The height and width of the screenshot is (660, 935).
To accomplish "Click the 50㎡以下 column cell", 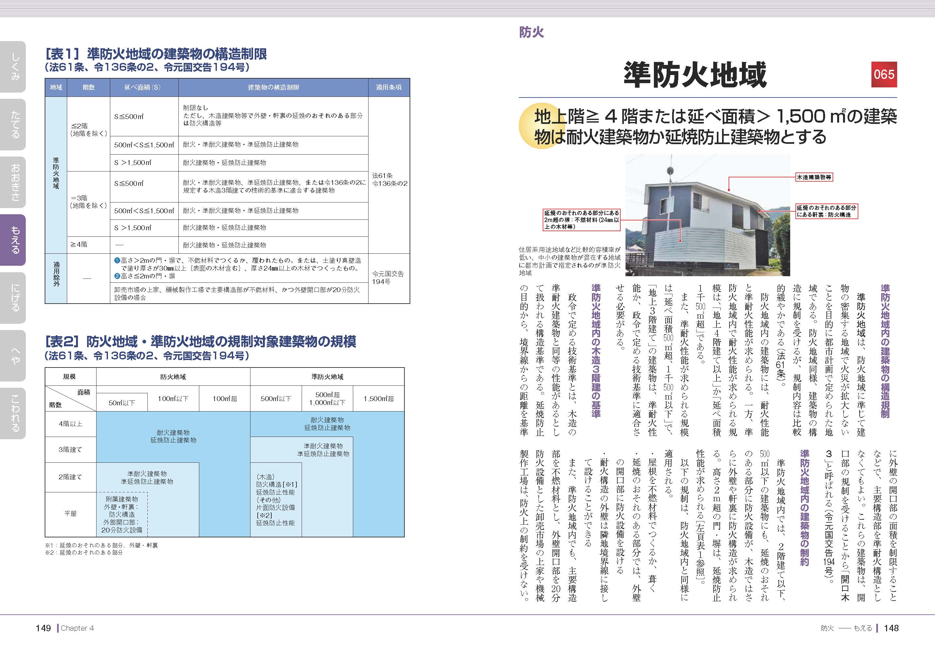I will pos(121,403).
